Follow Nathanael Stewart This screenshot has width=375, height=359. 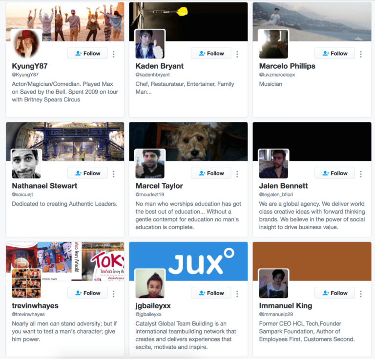click(87, 173)
